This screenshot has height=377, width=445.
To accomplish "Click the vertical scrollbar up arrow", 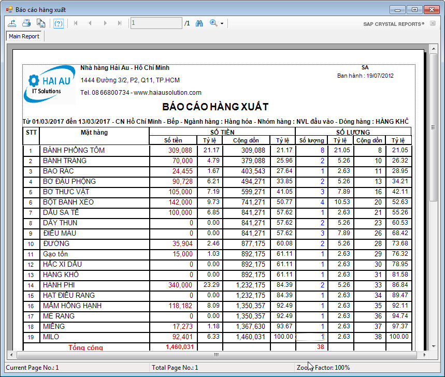I will coord(434,49).
